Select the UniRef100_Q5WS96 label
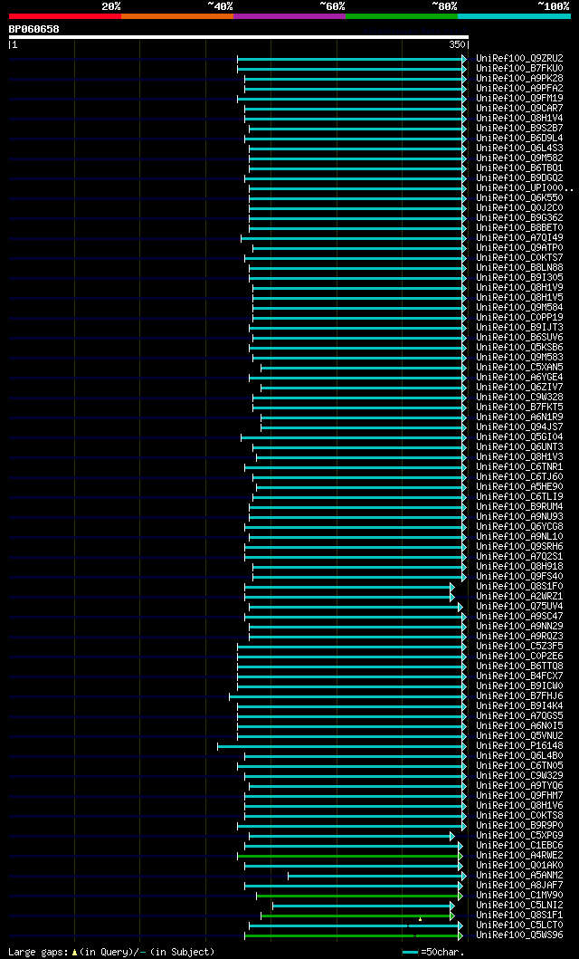579x959 pixels. tap(520, 935)
